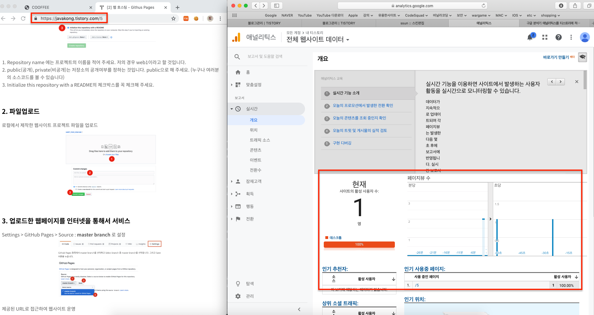Open 관리 admin settings in sidebar
The image size is (594, 315).
[x=250, y=296]
